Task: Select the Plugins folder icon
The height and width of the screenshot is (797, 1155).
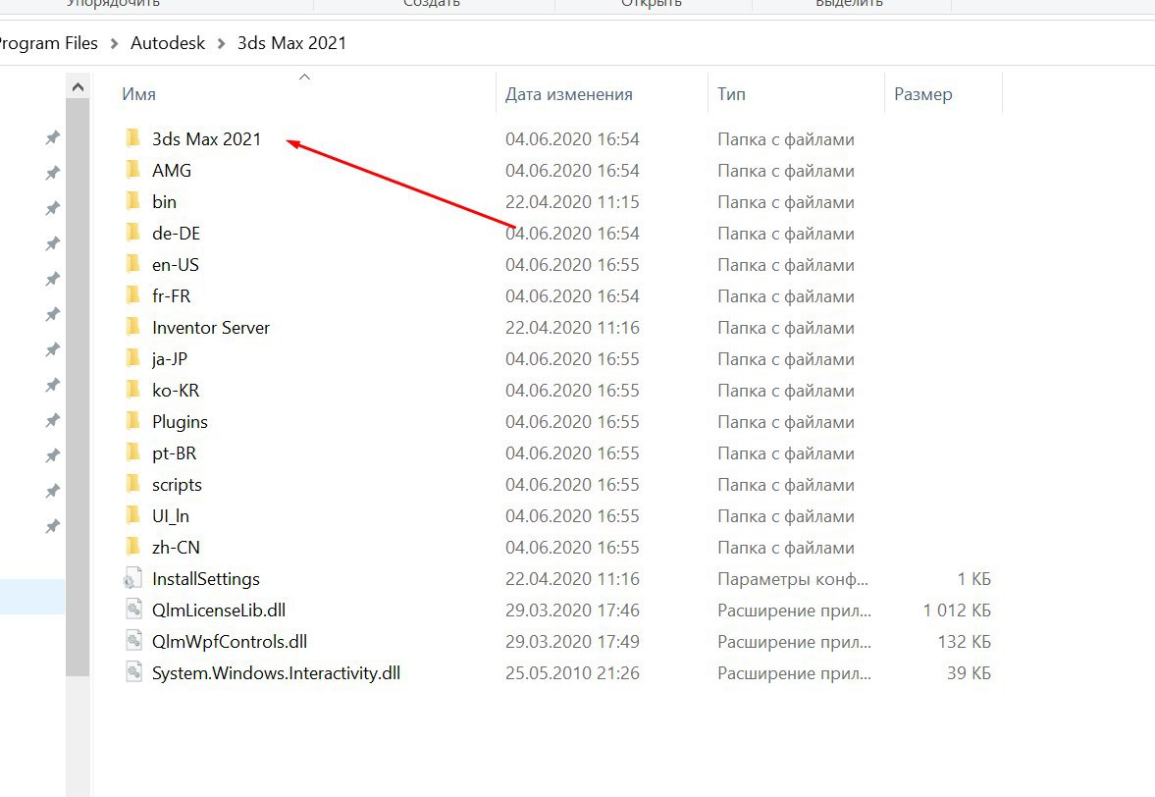Action: (133, 421)
